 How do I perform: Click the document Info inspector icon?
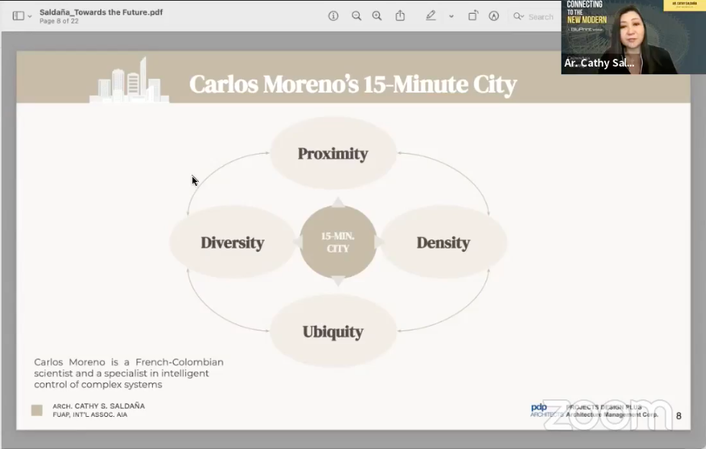[333, 16]
